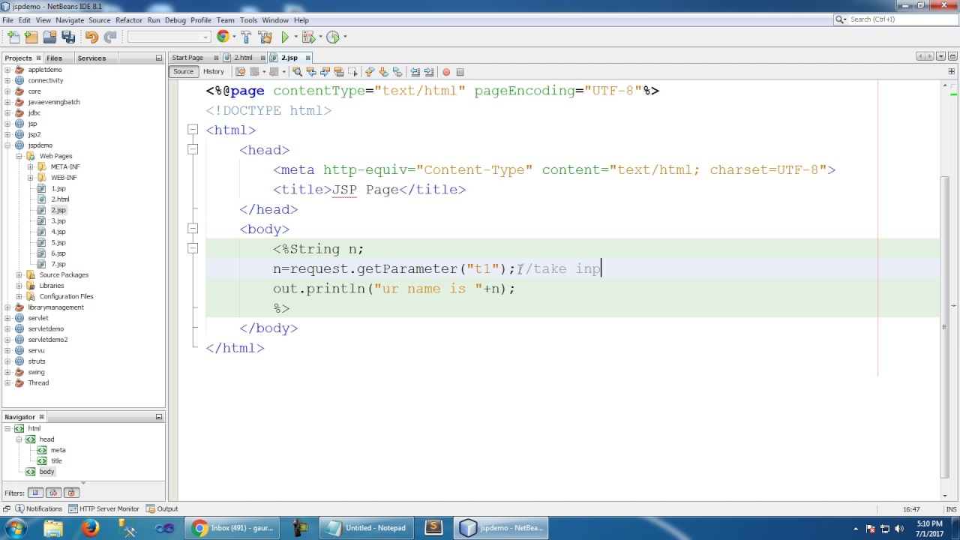960x540 pixels.
Task: Collapse the Web Pages folder node
Action: pyautogui.click(x=19, y=156)
